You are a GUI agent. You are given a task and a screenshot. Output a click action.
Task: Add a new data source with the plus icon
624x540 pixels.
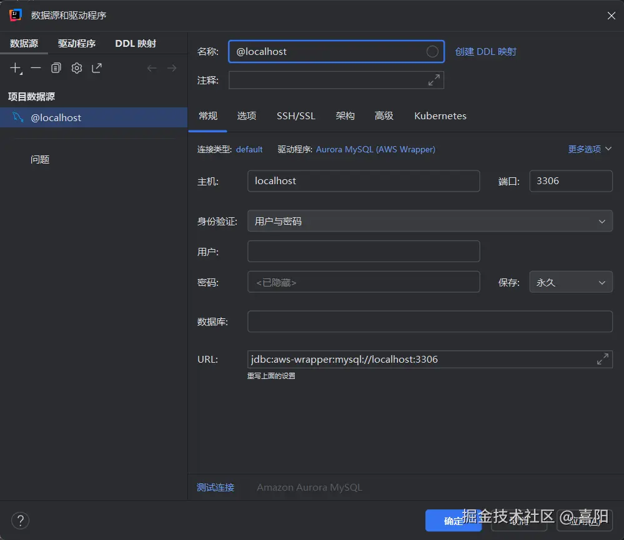[14, 68]
